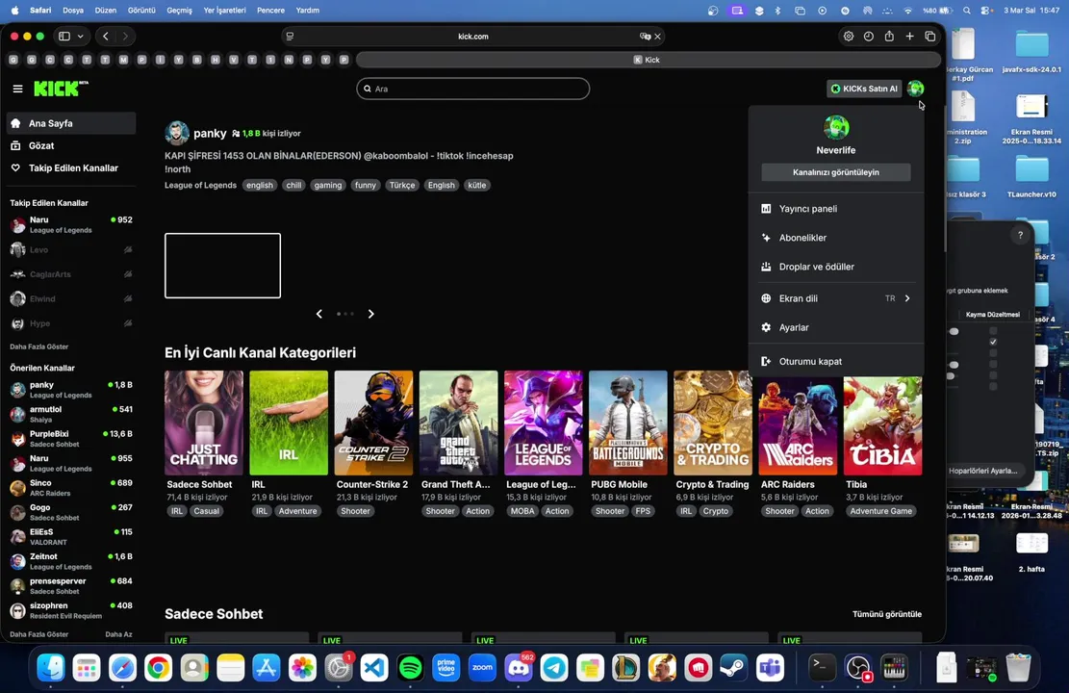Open Steam from the Dock
The width and height of the screenshot is (1069, 693).
click(x=733, y=668)
